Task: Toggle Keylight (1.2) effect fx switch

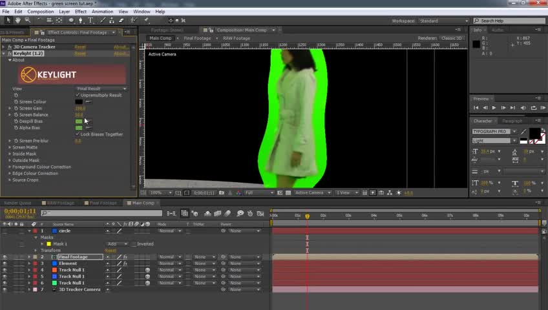Action: 10,54
